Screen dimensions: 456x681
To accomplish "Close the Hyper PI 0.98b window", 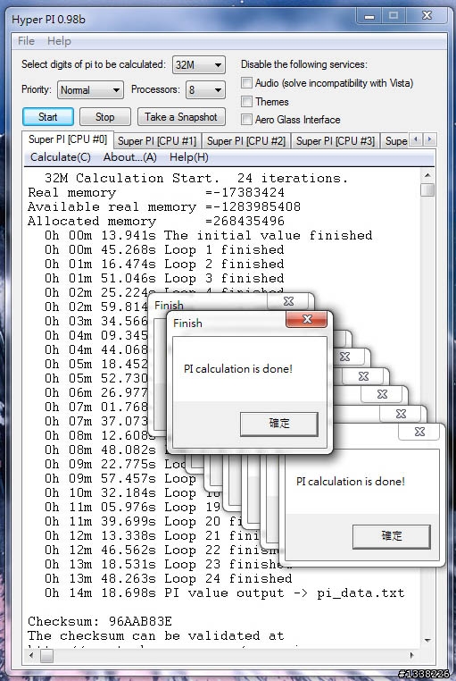I will click(x=427, y=16).
